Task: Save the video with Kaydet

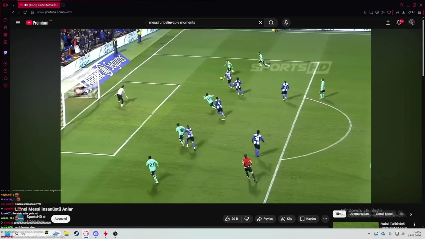Action: 308,219
